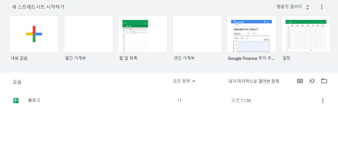Click the 내용 없음 label
The image size is (338, 162).
point(19,58)
